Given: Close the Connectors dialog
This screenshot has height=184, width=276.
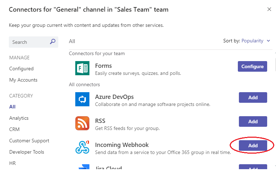Looking at the screenshot, I should pos(269,9).
